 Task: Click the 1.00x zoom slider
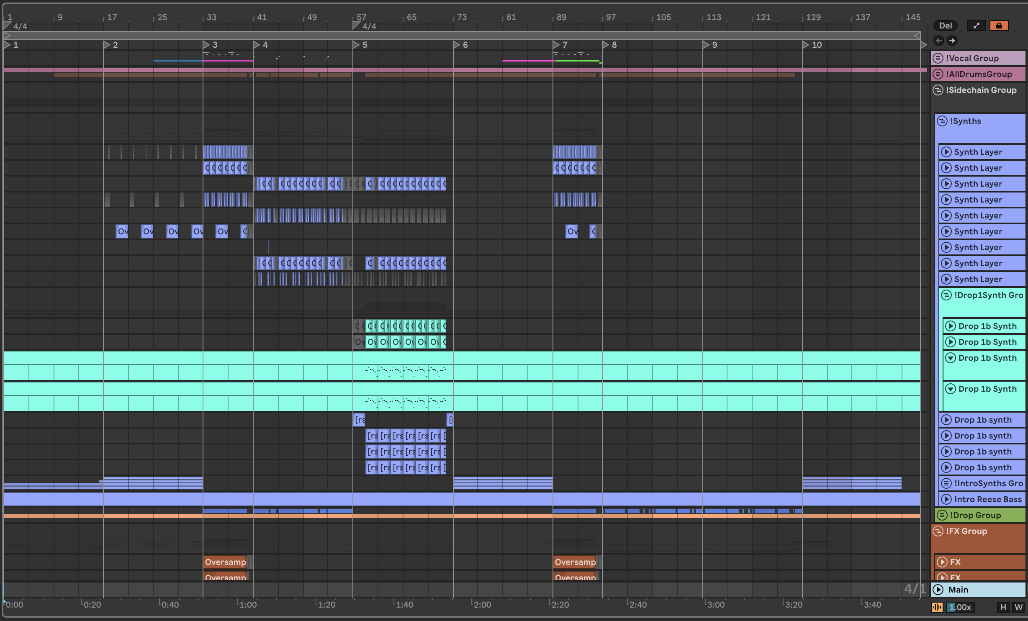tap(960, 607)
